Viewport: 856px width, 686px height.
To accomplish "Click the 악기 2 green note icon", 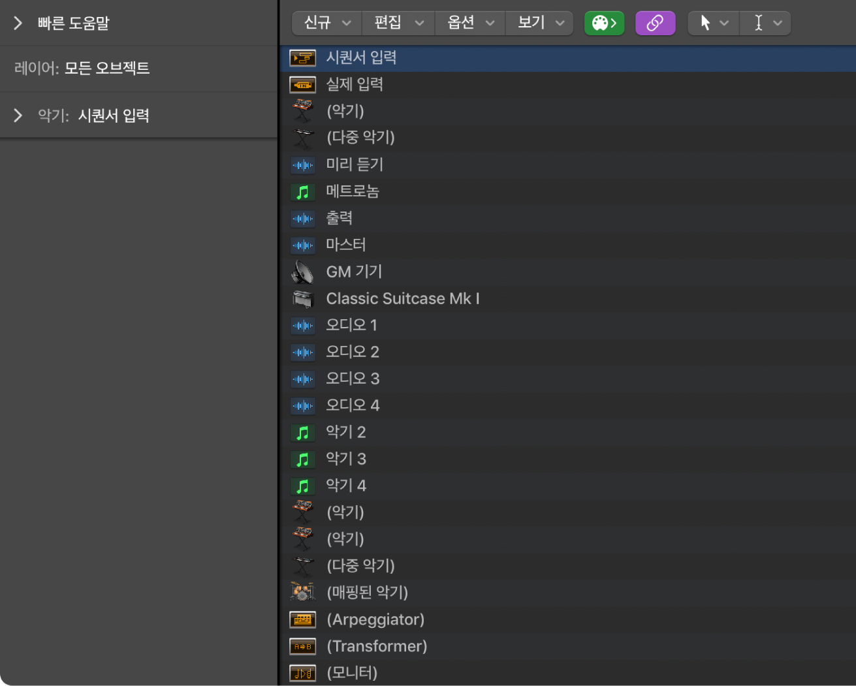I will [x=302, y=433].
